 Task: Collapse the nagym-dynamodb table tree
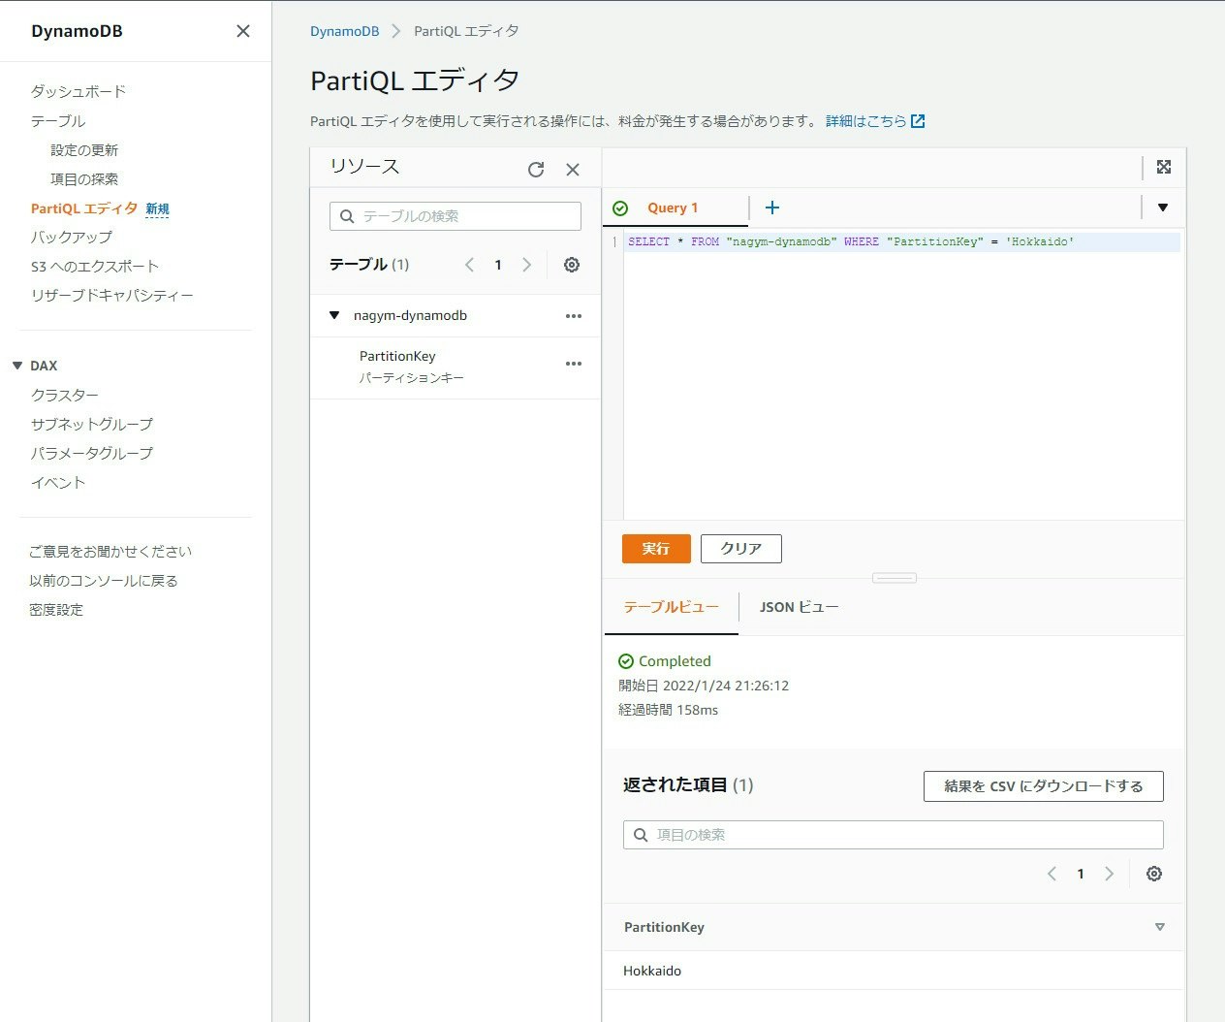pyautogui.click(x=334, y=315)
